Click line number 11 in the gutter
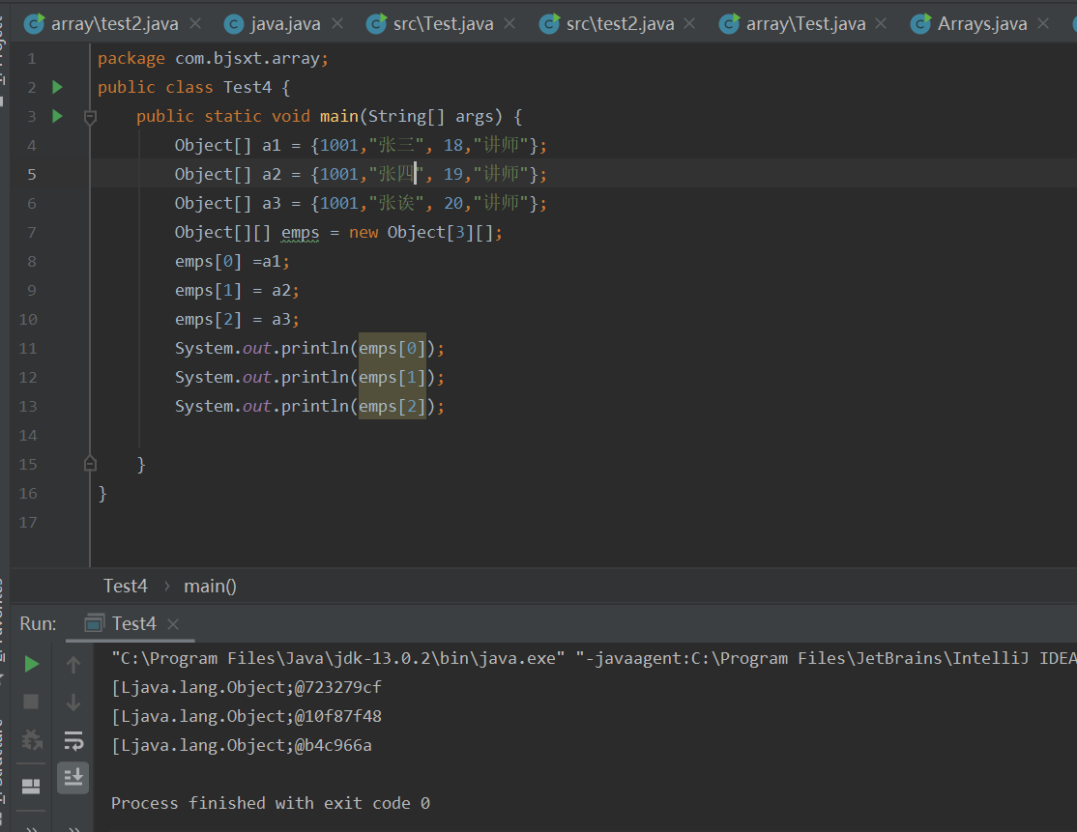This screenshot has width=1077, height=832. coord(27,349)
